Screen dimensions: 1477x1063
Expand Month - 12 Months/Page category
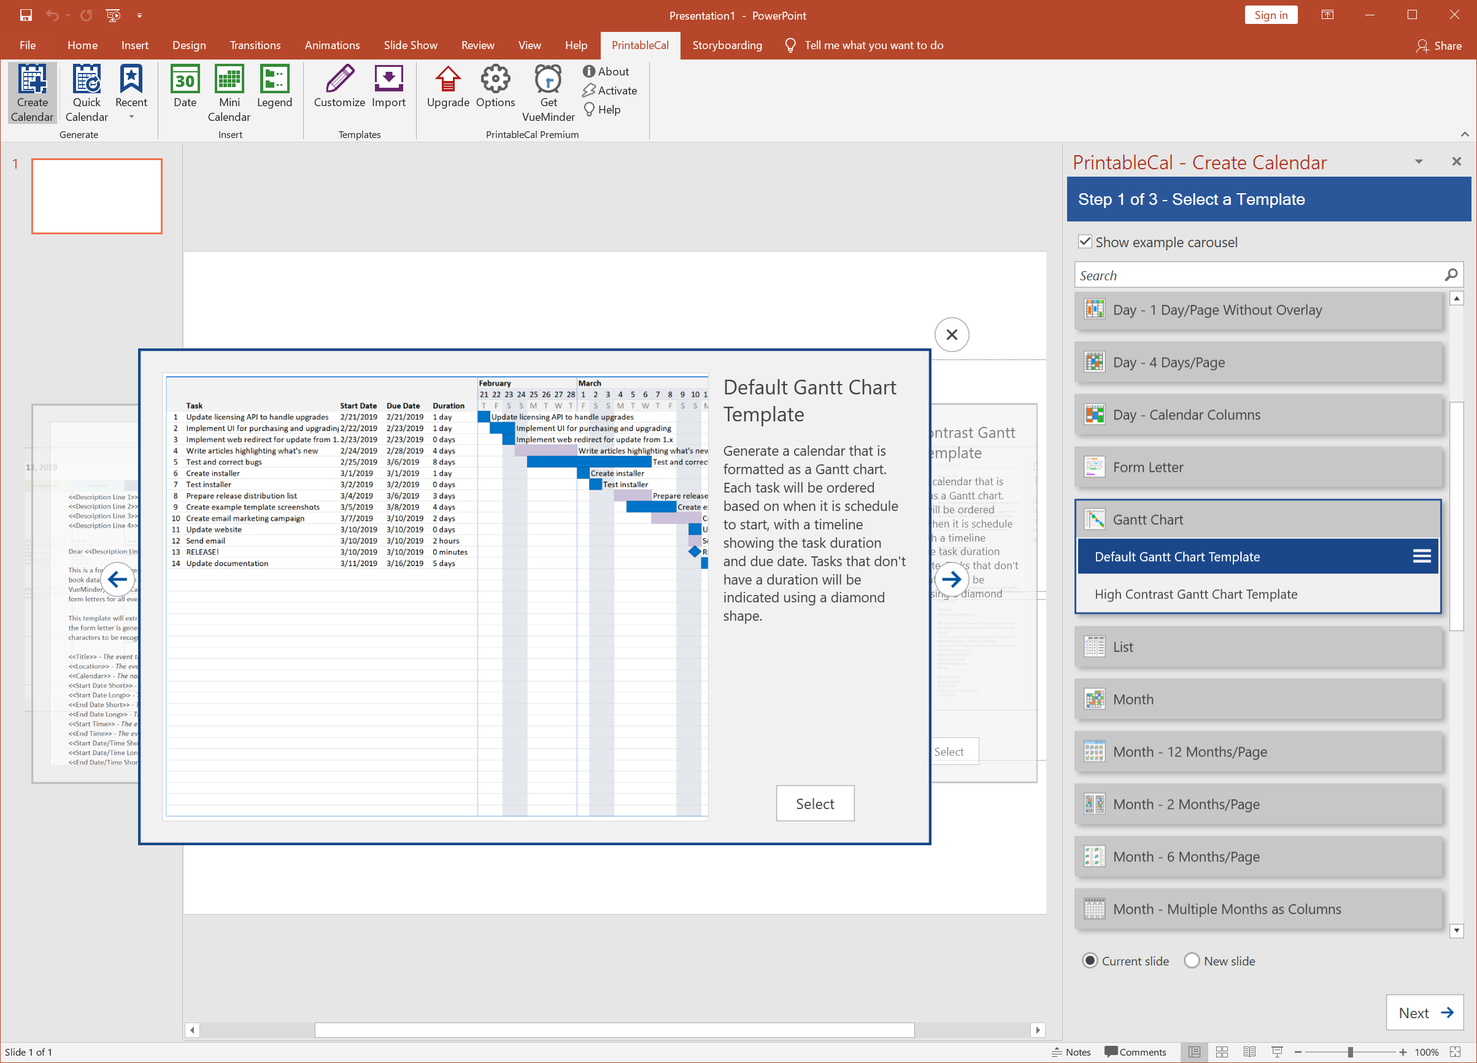pyautogui.click(x=1258, y=752)
